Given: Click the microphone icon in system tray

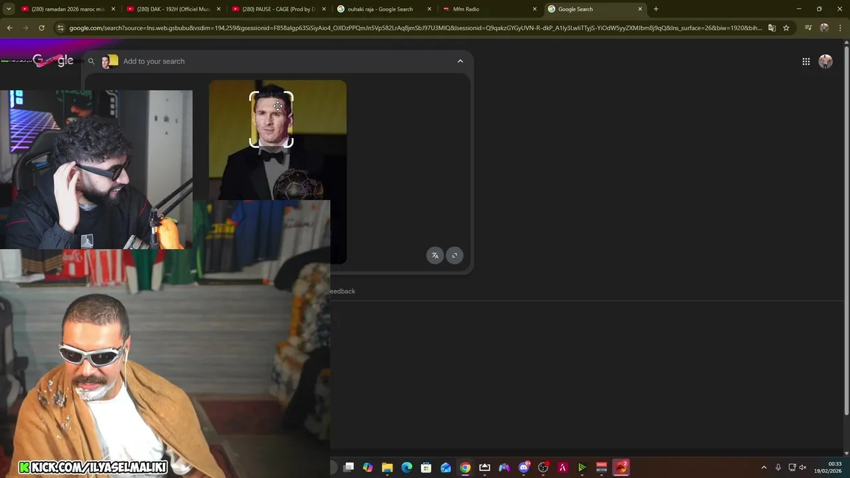Looking at the screenshot, I should pos(778,467).
